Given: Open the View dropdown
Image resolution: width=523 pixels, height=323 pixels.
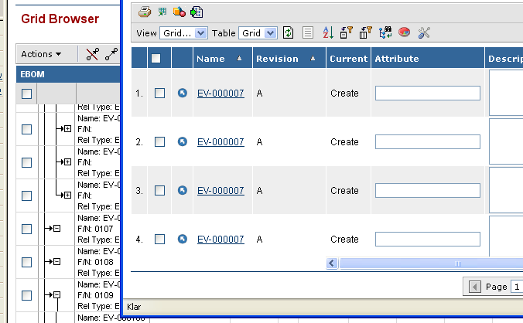Looking at the screenshot, I should [183, 33].
